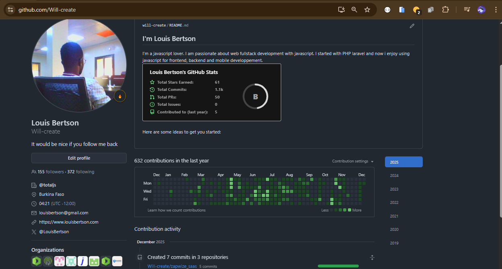Open the X profile @LouisBertson
The height and width of the screenshot is (269, 502).
pos(54,232)
